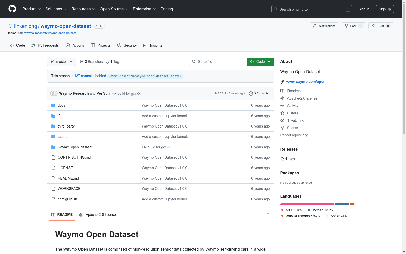The height and width of the screenshot is (254, 406).
Task: Click the tag icon under Releases
Action: (282, 159)
